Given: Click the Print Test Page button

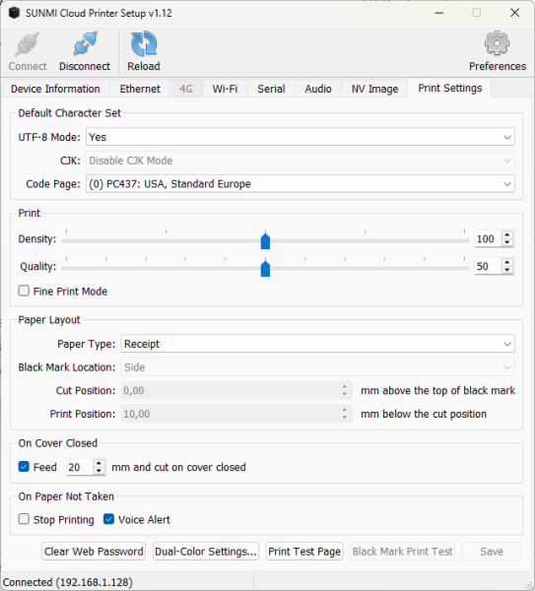Looking at the screenshot, I should [304, 552].
